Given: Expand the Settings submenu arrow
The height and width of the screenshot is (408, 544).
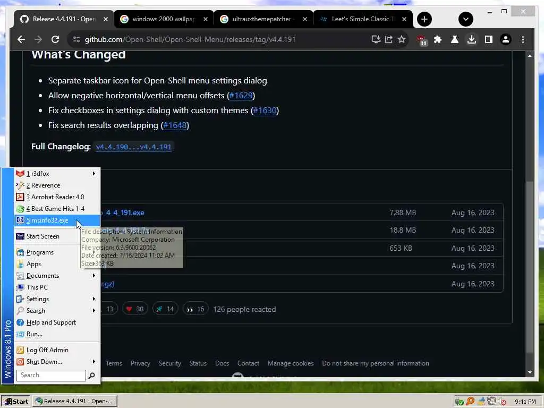Looking at the screenshot, I should tap(93, 299).
